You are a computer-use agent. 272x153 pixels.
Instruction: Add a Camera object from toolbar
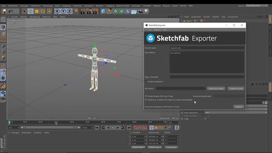140,11
